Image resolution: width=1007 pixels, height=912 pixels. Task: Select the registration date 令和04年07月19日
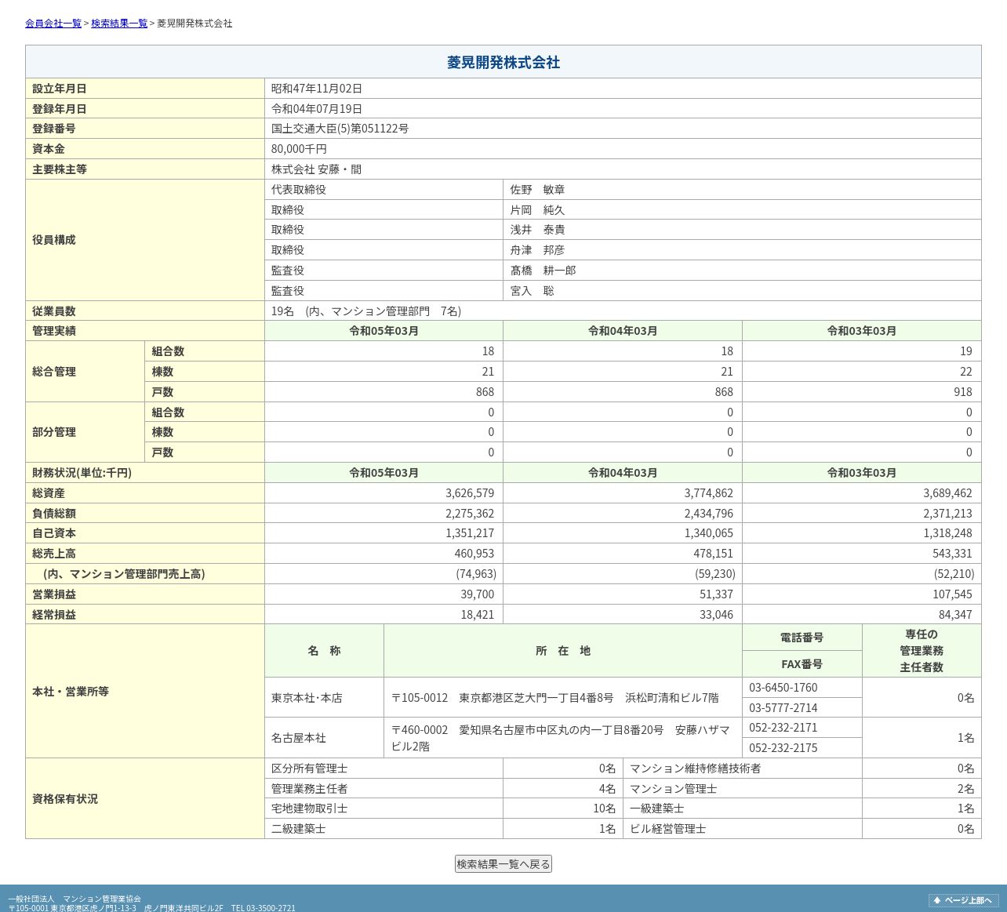coord(317,109)
